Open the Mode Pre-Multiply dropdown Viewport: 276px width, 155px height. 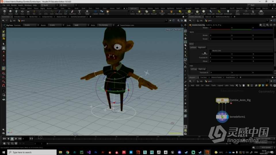[x=106, y=25]
